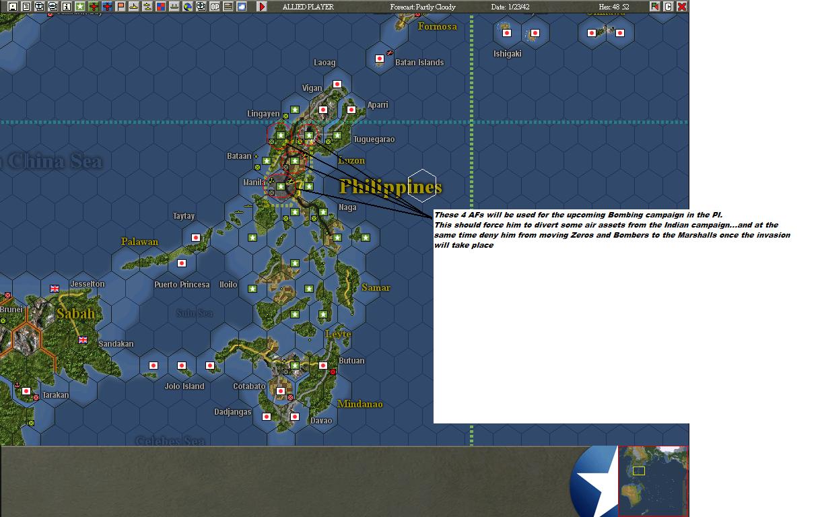Select the Allied star base at Tuguegarao

point(337,135)
